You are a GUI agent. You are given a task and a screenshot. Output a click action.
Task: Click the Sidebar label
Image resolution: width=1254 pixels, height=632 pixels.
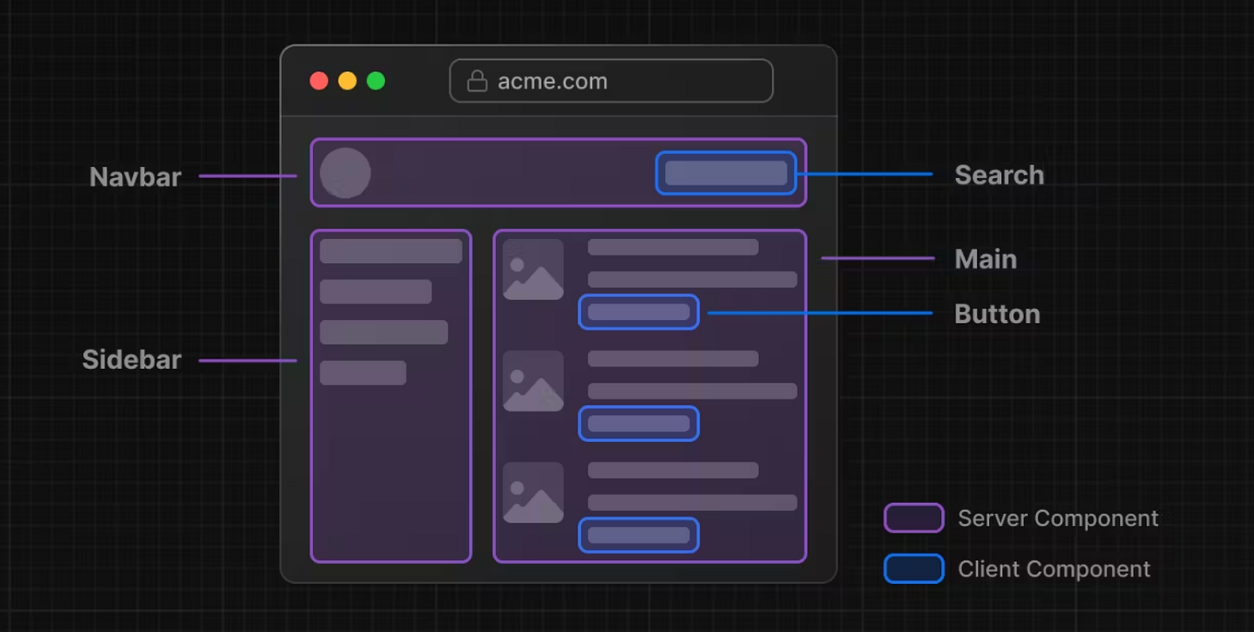(130, 360)
